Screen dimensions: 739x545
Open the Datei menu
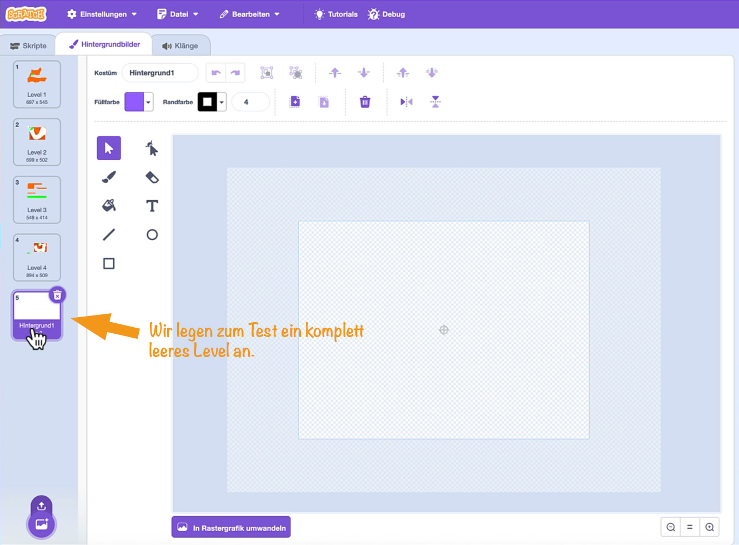click(178, 14)
